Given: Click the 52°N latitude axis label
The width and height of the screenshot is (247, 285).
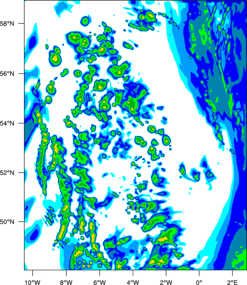Looking at the screenshot, I should tap(7, 173).
